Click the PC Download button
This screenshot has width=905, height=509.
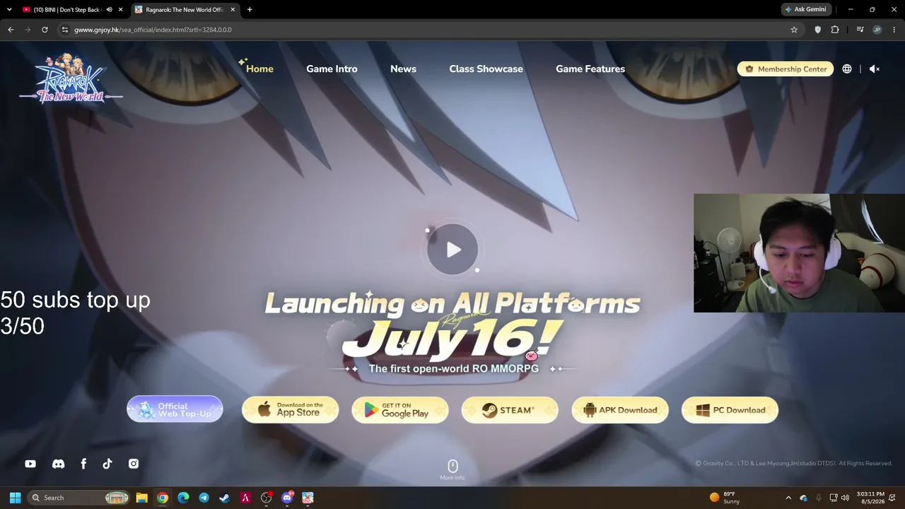tap(730, 409)
